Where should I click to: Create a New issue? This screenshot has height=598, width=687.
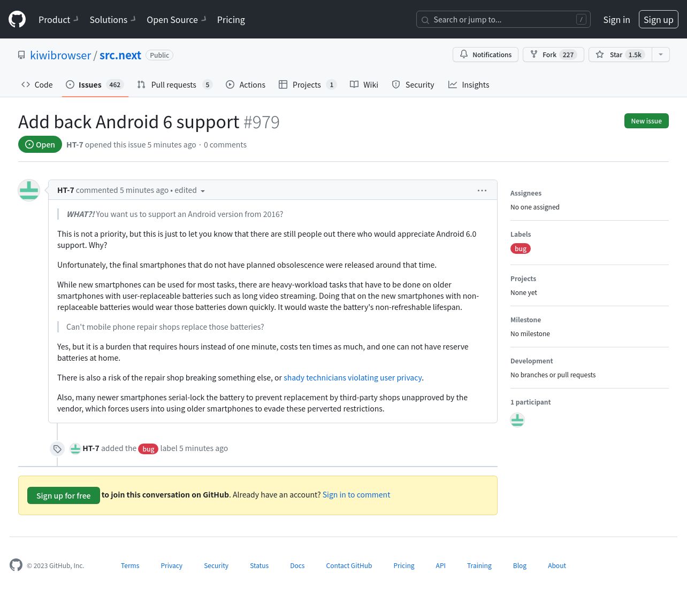(x=646, y=121)
